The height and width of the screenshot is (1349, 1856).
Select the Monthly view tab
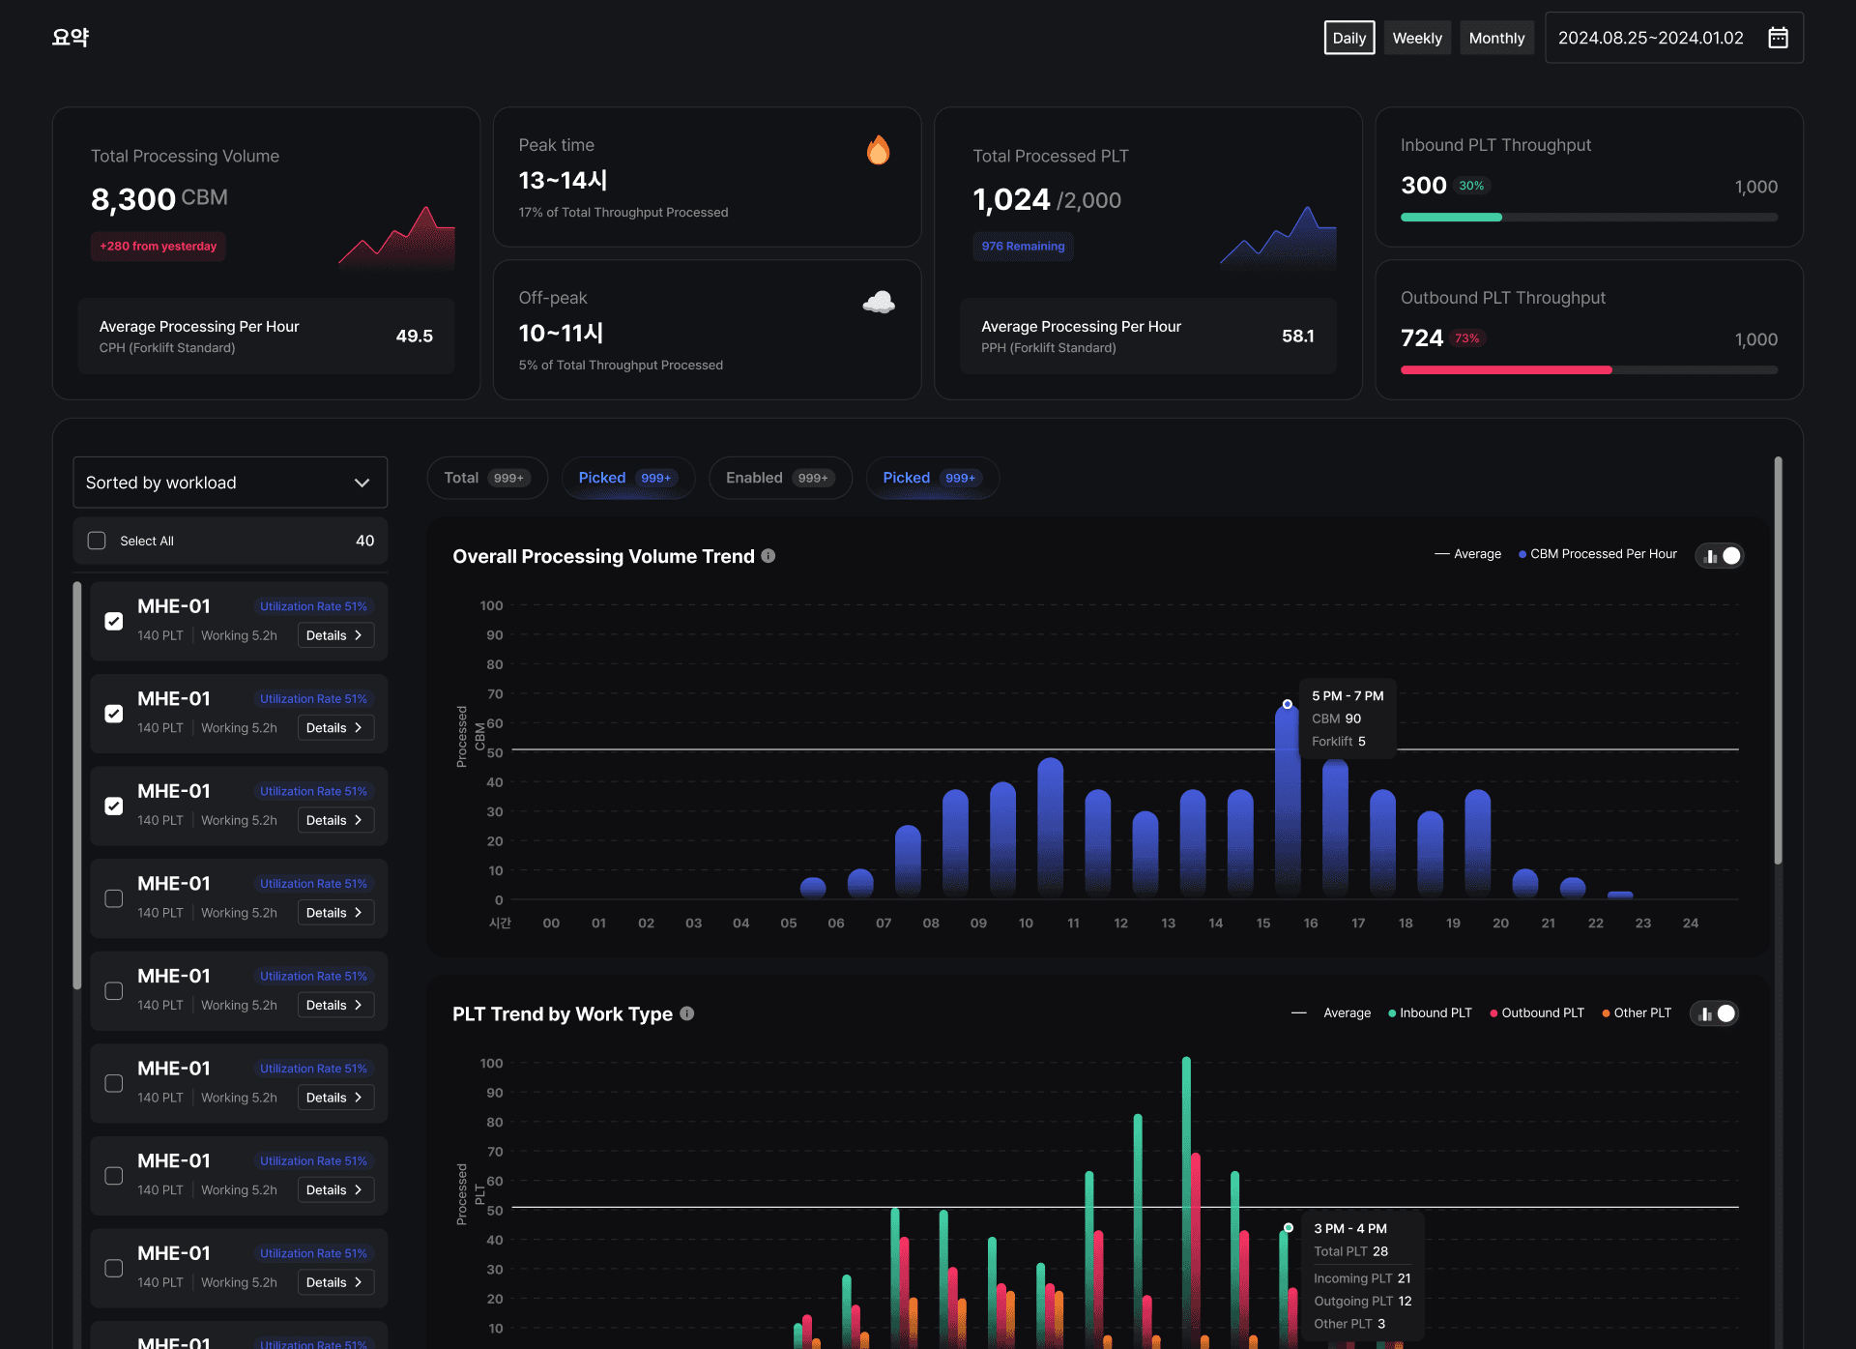pyautogui.click(x=1495, y=38)
